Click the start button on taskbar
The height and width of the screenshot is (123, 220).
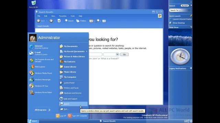tap(33, 121)
